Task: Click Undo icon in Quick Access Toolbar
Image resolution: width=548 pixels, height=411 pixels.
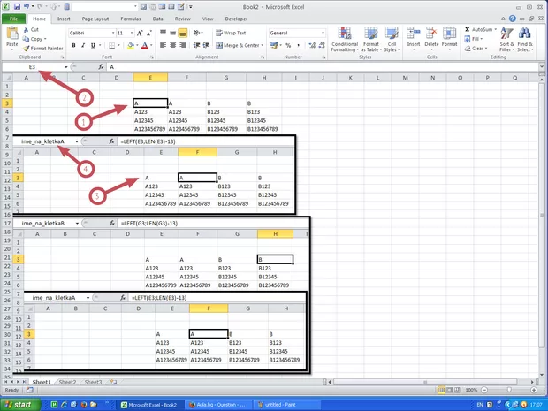Action: (x=27, y=6)
